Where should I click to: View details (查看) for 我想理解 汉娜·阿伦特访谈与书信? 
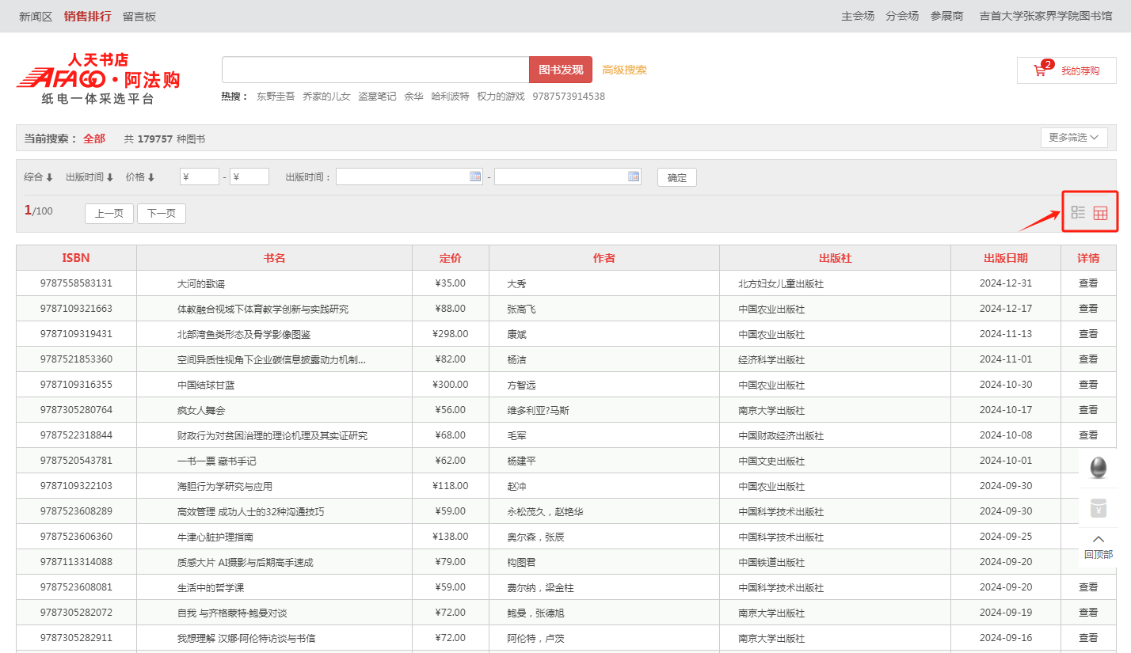(x=1088, y=638)
